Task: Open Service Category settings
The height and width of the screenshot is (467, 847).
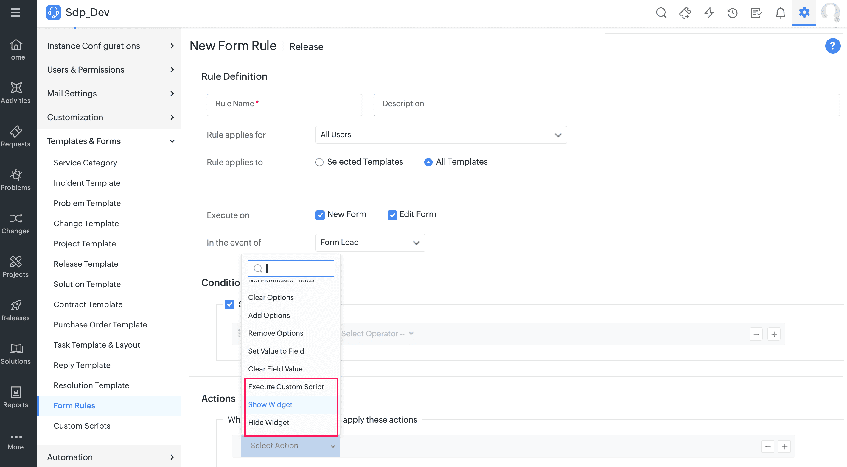Action: point(85,163)
